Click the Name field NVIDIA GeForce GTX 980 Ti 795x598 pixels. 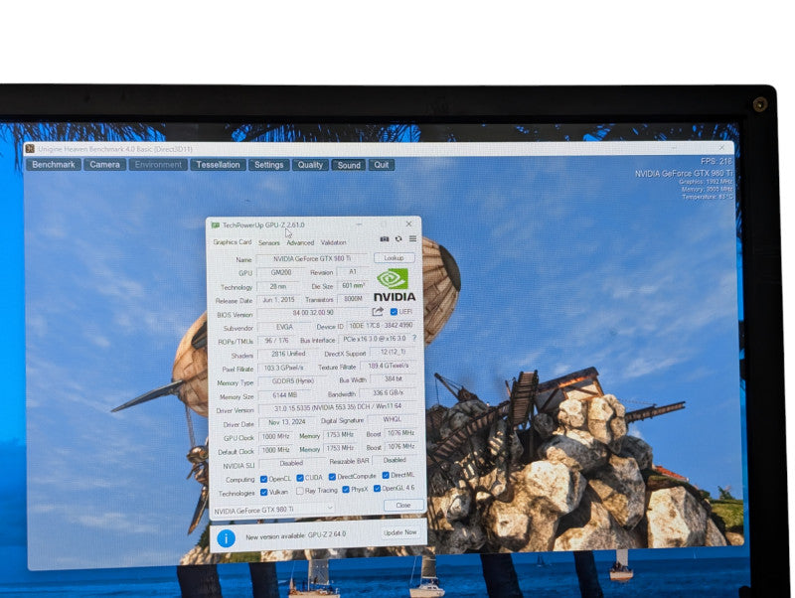tap(312, 259)
